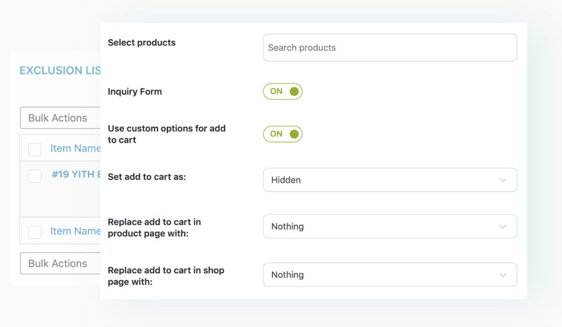
Task: Click the chevron on product page replacement dropdown
Action: 502,226
